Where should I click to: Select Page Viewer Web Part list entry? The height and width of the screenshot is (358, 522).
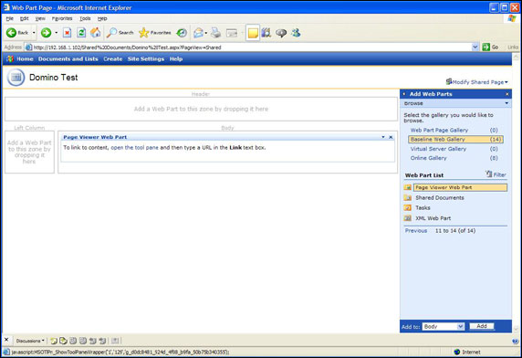click(x=460, y=187)
